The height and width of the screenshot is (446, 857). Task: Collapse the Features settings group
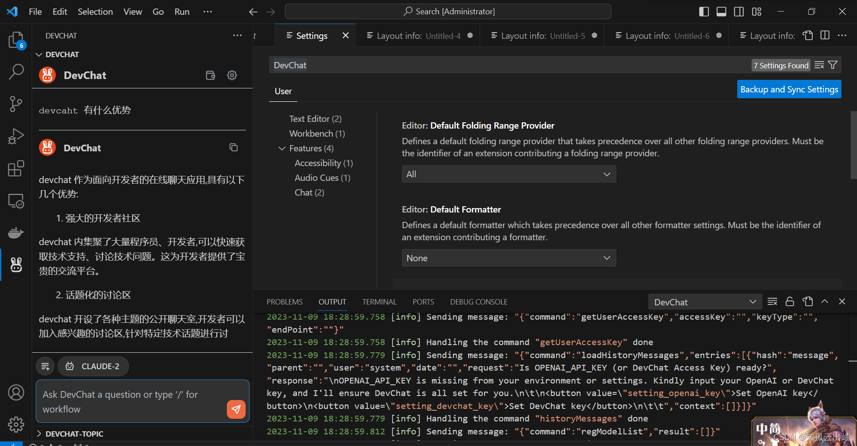pyautogui.click(x=282, y=148)
